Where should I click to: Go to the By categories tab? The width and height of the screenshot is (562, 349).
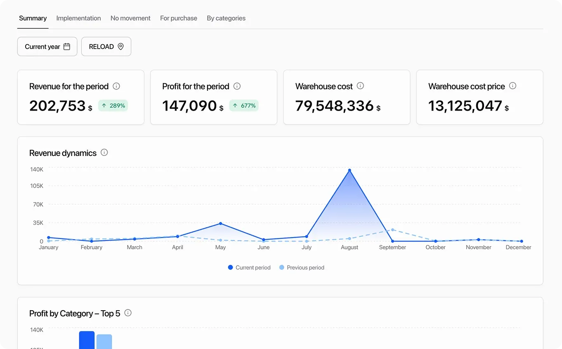click(226, 18)
